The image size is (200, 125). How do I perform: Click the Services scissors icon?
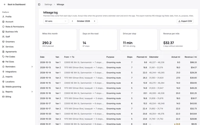(3, 47)
